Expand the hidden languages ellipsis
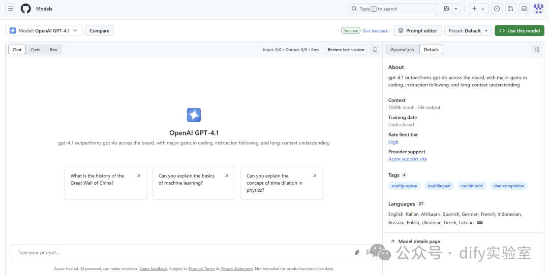549x275 pixels. [x=480, y=223]
